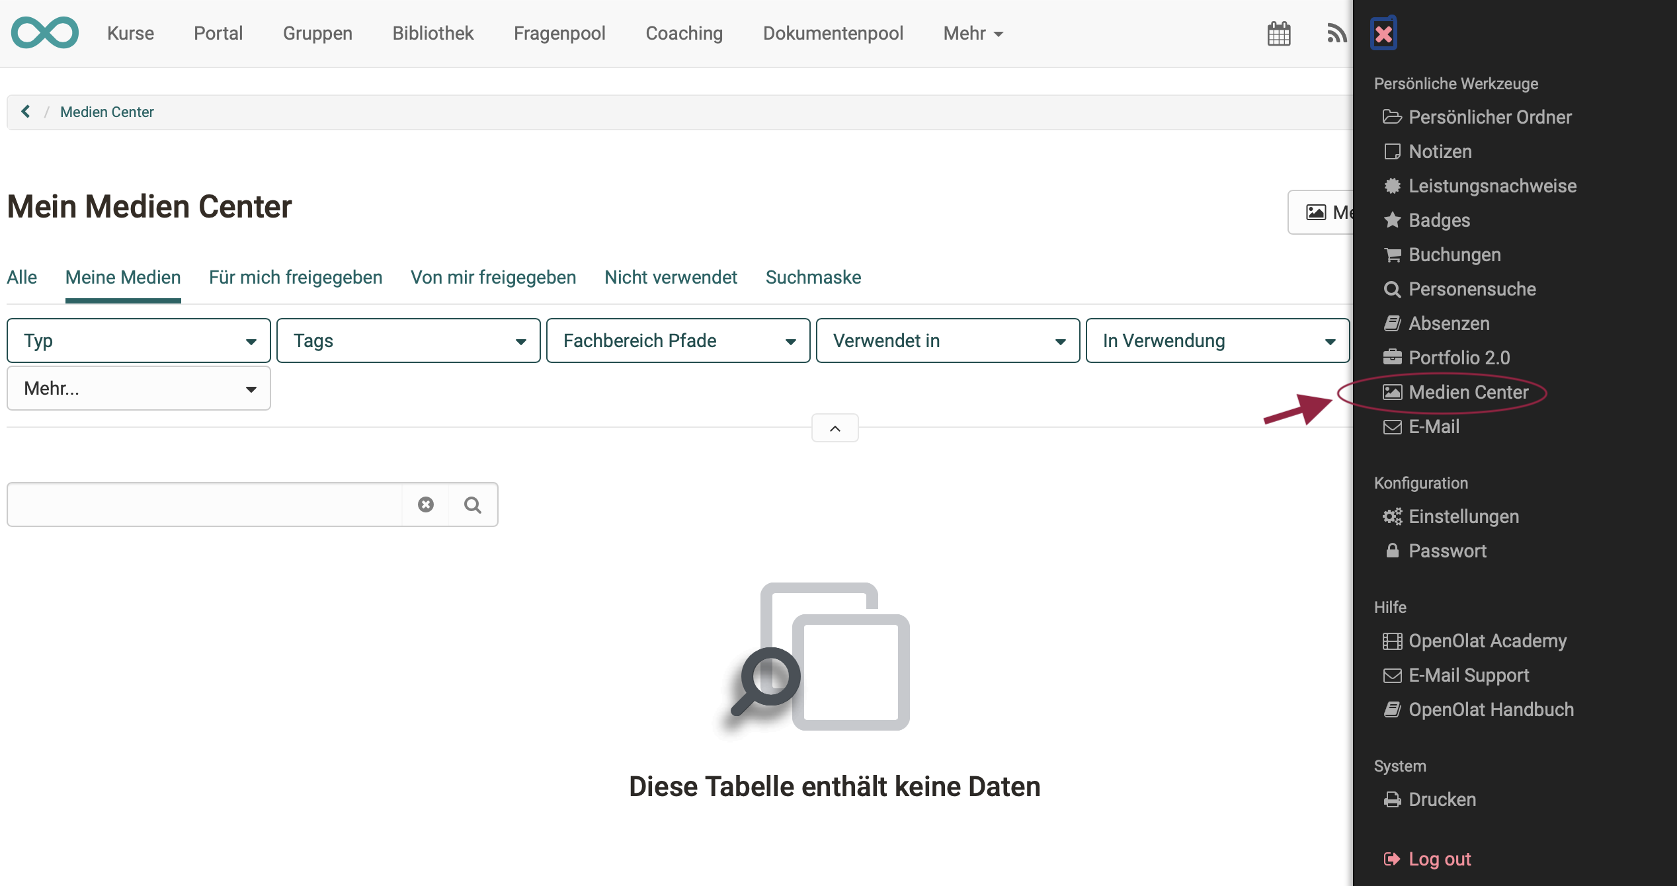Open the Tags filter dropdown
The image size is (1677, 886).
pos(408,340)
